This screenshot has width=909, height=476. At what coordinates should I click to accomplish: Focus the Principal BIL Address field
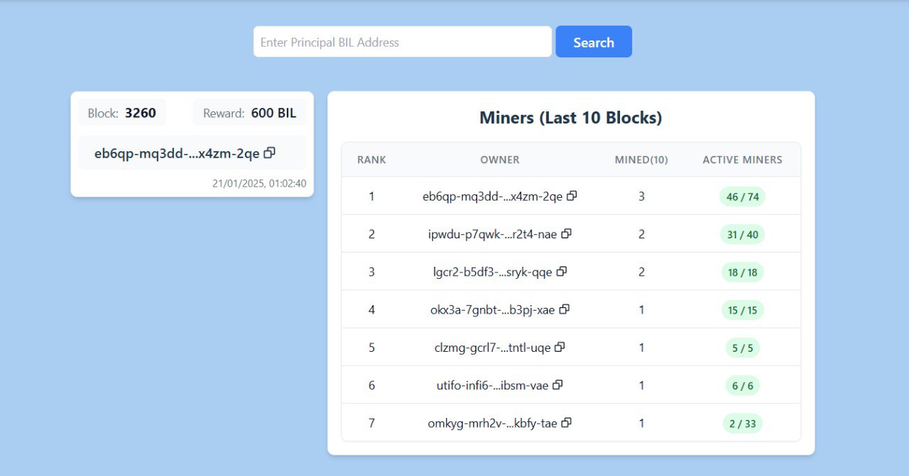pos(402,42)
